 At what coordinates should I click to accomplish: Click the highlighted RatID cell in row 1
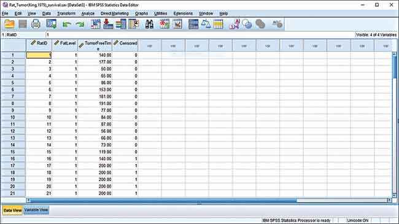(x=39, y=55)
